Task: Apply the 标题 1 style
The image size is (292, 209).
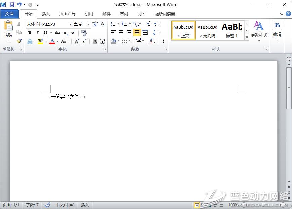Action: [x=232, y=30]
